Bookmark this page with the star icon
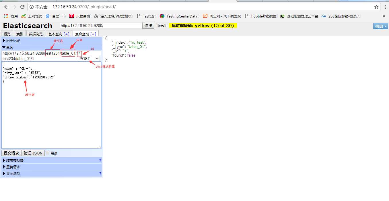The width and height of the screenshot is (389, 201). (376, 7)
